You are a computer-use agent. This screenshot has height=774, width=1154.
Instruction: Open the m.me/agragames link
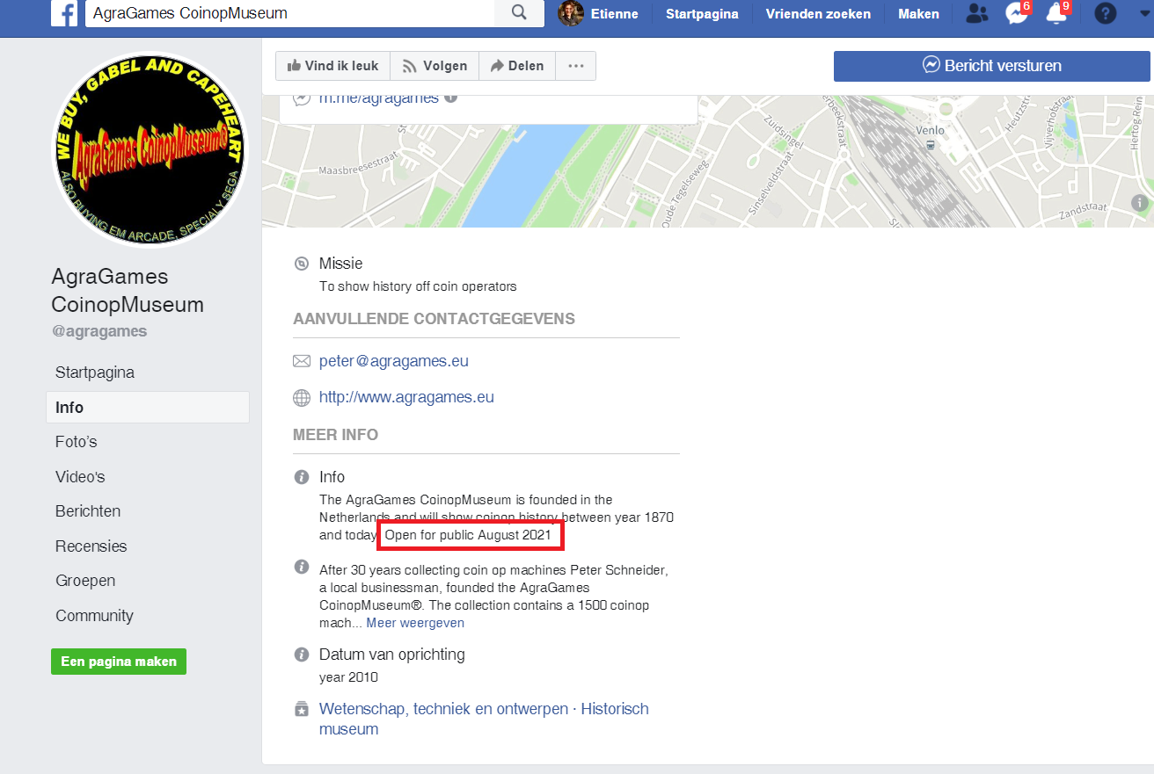378,98
